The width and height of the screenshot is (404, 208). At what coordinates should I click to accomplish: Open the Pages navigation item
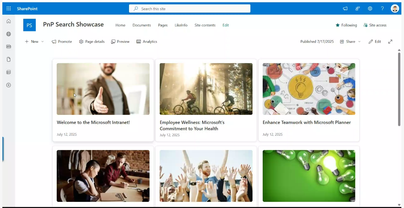pyautogui.click(x=163, y=25)
